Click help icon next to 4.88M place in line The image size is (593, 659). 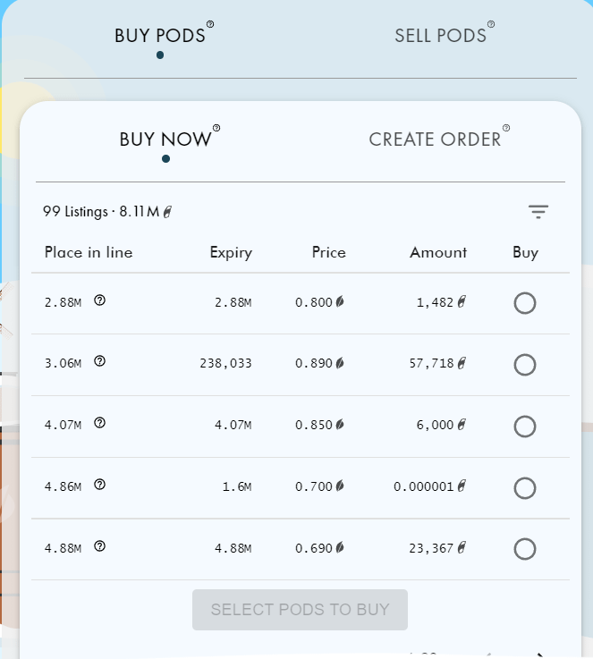(x=99, y=546)
